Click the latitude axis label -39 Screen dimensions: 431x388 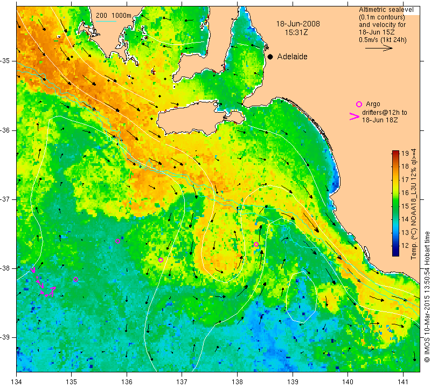pos(5,337)
